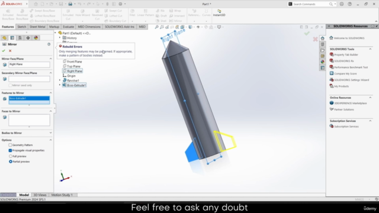Screen dimensions: 379x213
Task: Enable the Geometry Pattern checkbox
Action: tap(10, 145)
